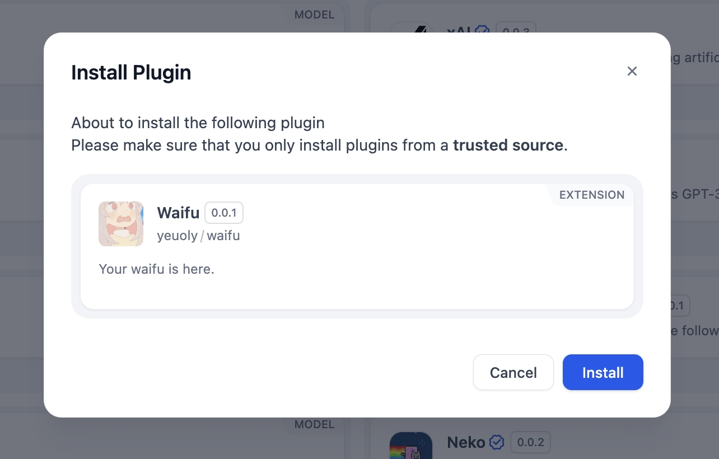Click the MODEL label at bottom

coord(314,424)
